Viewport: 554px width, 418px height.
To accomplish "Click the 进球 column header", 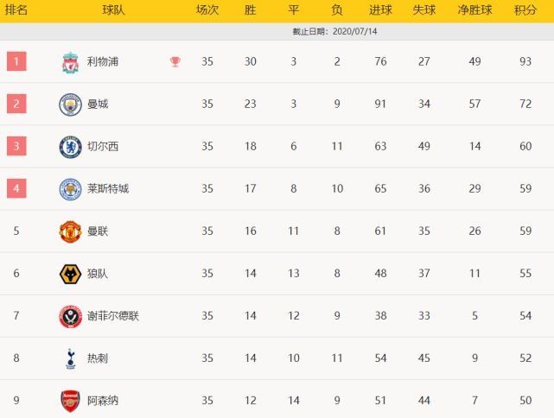I will 380,10.
